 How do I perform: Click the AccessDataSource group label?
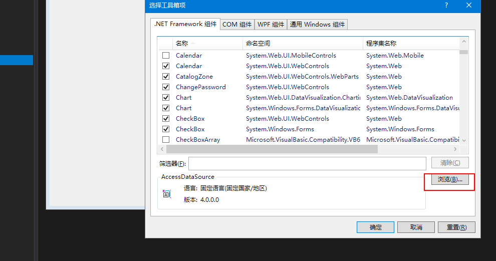[x=187, y=177]
